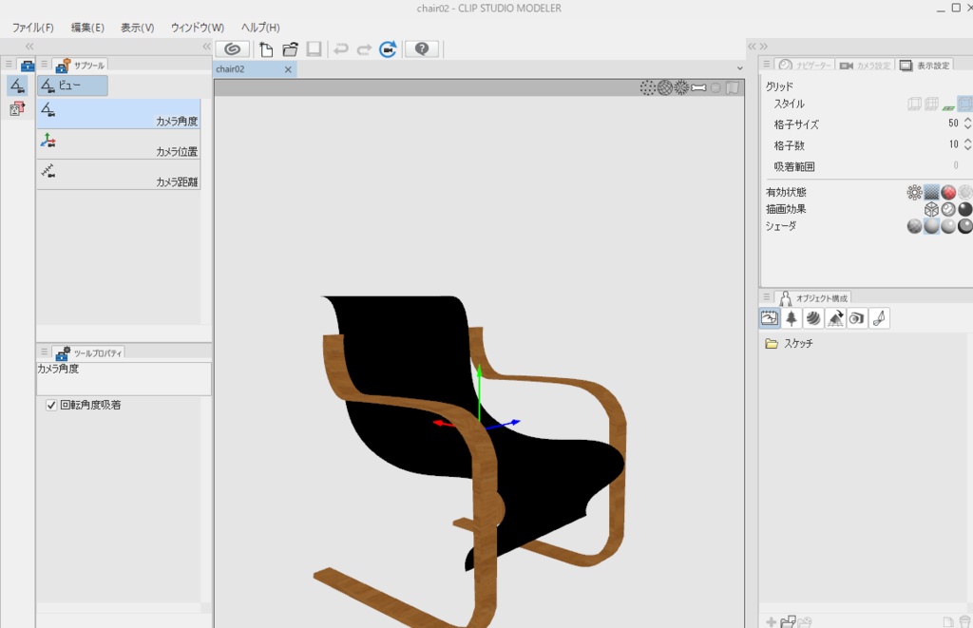Toggle the 回転角度吸着 checkbox
The image size is (973, 628).
click(x=51, y=406)
